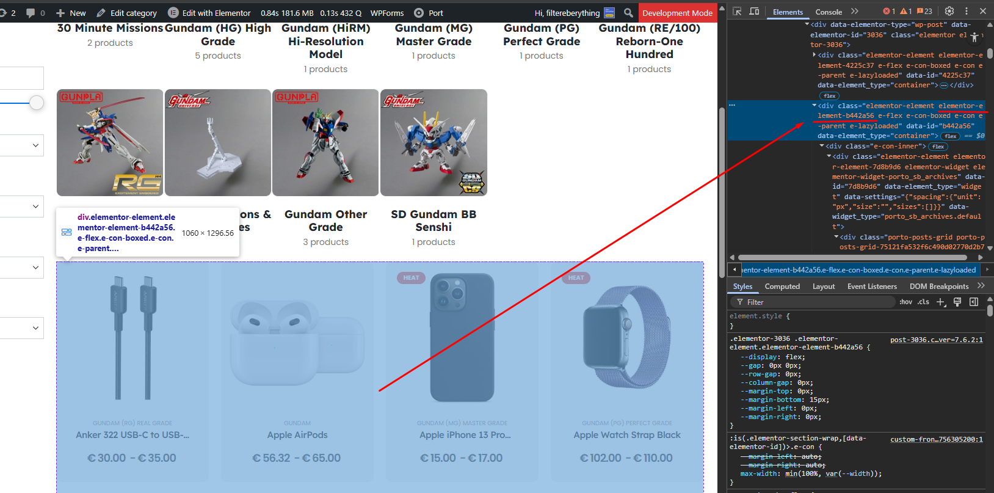Open the Apple AirPods product title
The width and height of the screenshot is (994, 493).
coord(297,435)
